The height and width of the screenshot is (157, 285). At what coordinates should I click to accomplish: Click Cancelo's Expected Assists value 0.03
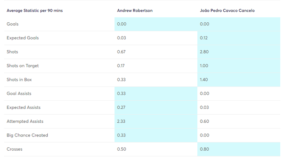click(204, 107)
